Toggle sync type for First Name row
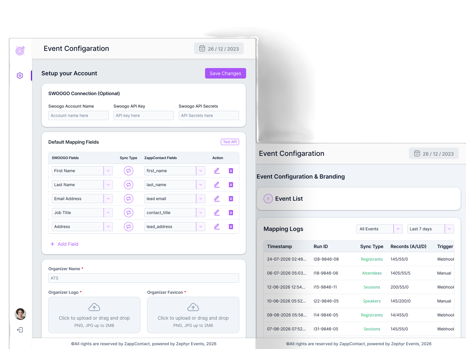 pos(128,171)
